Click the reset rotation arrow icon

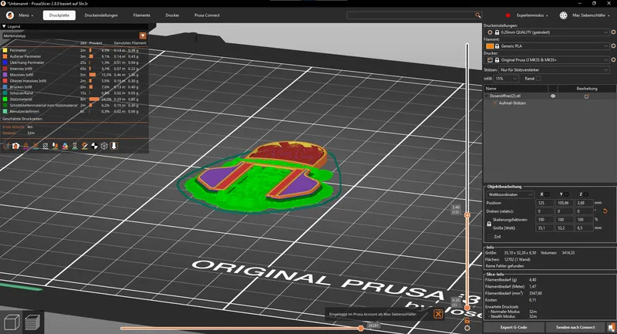(605, 210)
